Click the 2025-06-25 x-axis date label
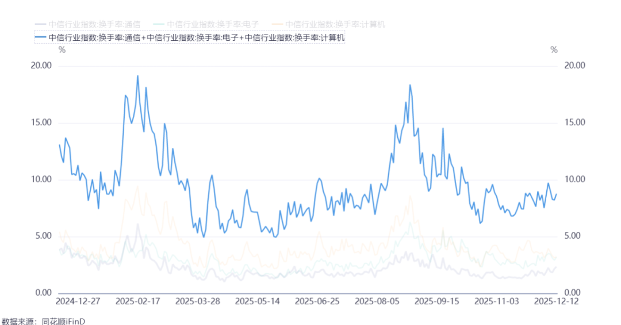 point(317,301)
